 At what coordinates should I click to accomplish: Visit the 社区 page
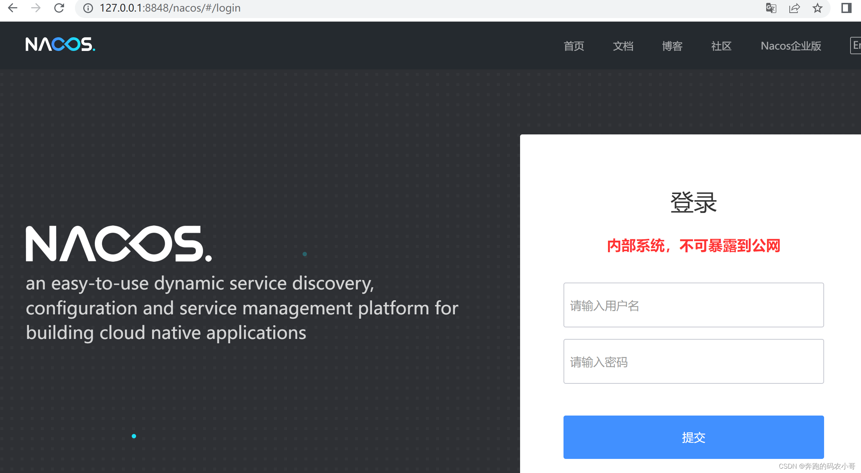721,46
